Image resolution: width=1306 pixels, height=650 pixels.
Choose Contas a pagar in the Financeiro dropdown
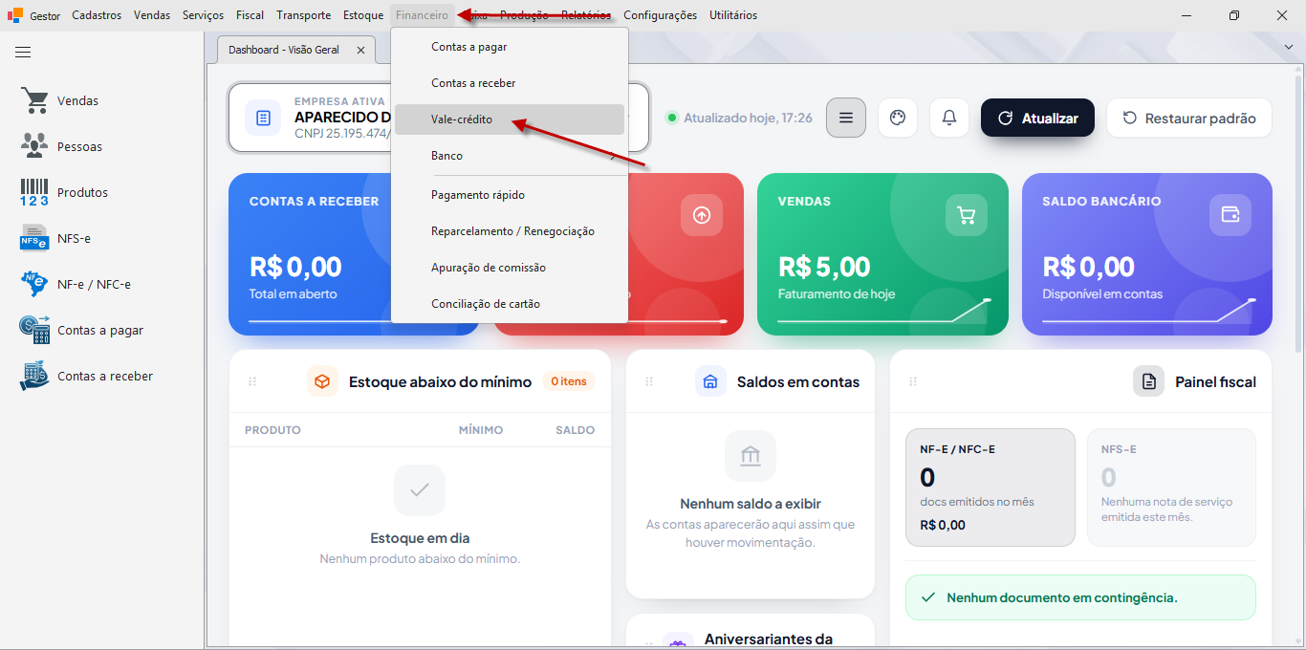coord(510,47)
